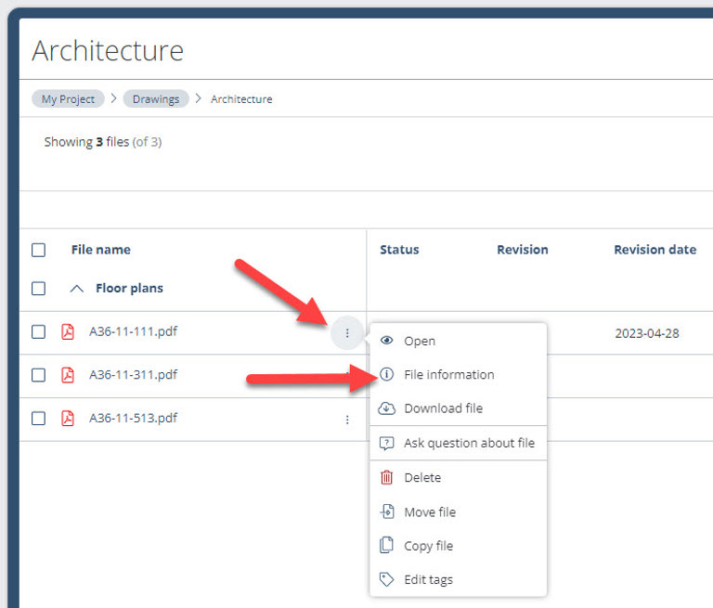Check the box for A36-11-111.pdf
Viewport: 713px width, 608px height.
point(38,332)
